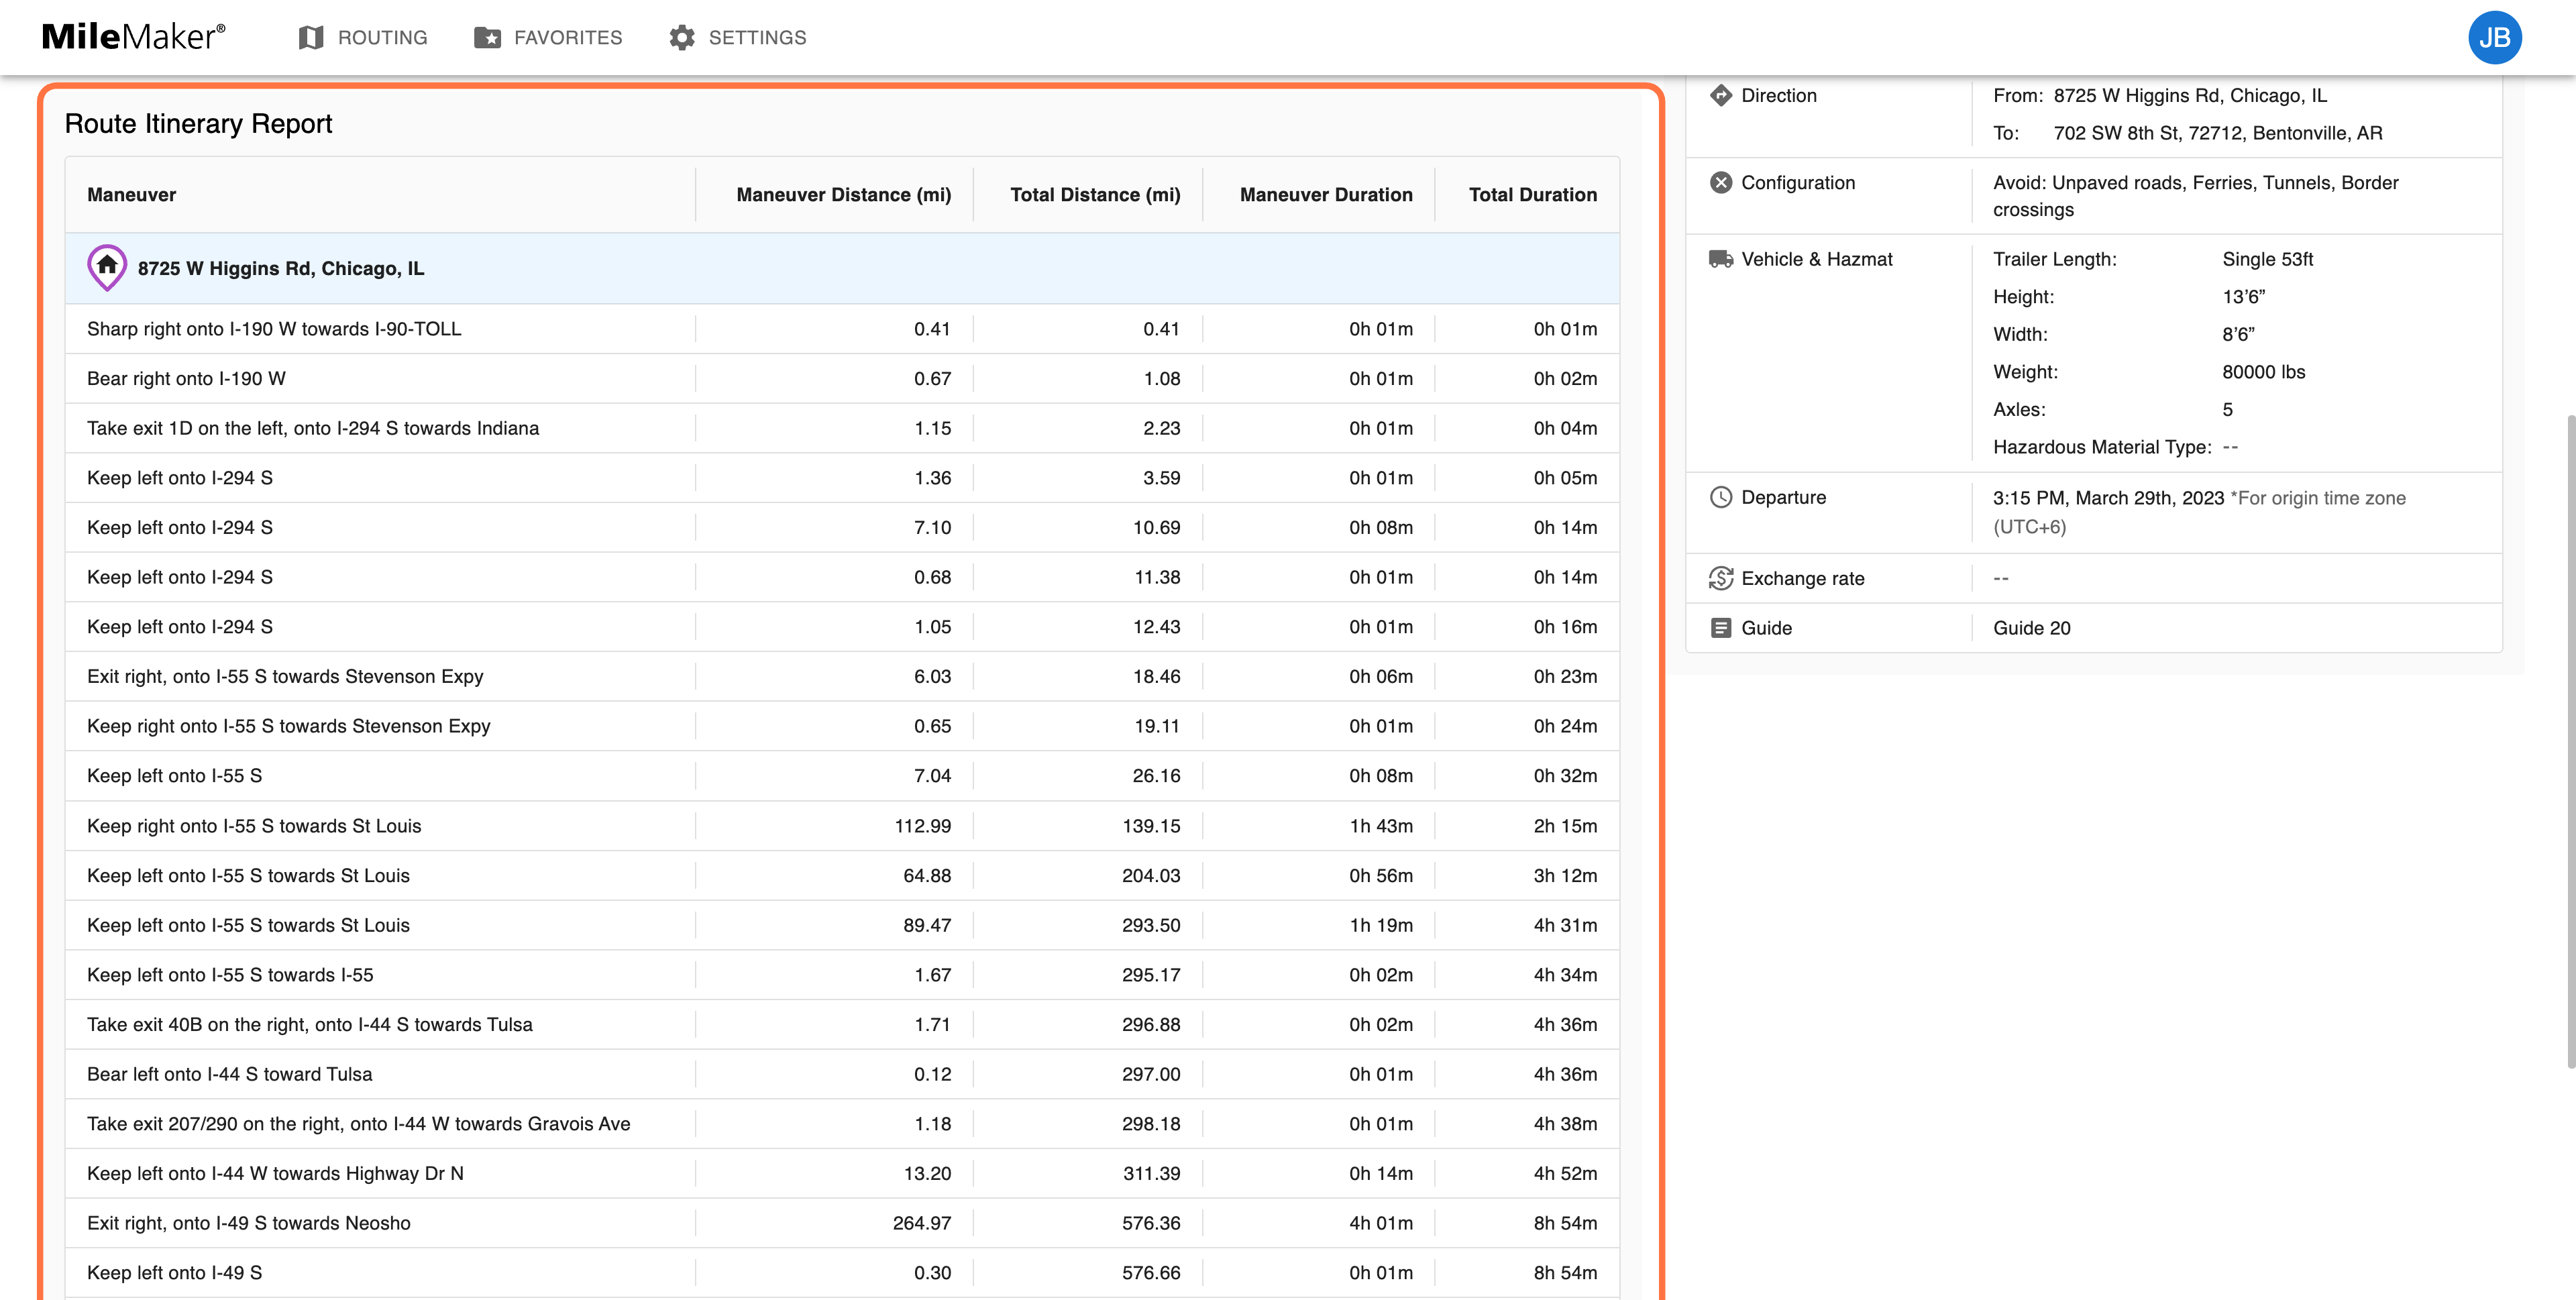Click the MileMaker logo
The image size is (2576, 1300).
coord(133,37)
